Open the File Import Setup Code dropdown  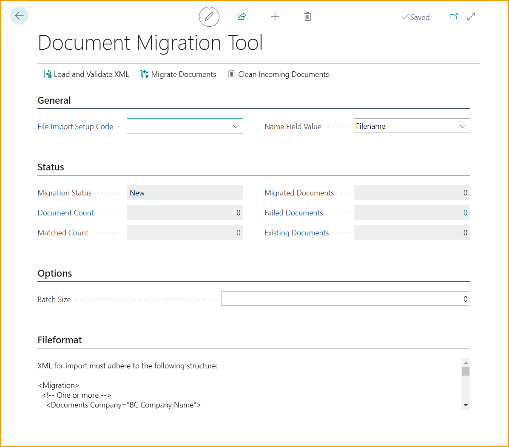(x=236, y=126)
